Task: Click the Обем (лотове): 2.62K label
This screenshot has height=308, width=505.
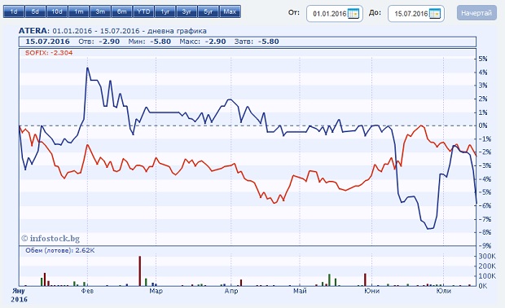Action: pos(60,250)
